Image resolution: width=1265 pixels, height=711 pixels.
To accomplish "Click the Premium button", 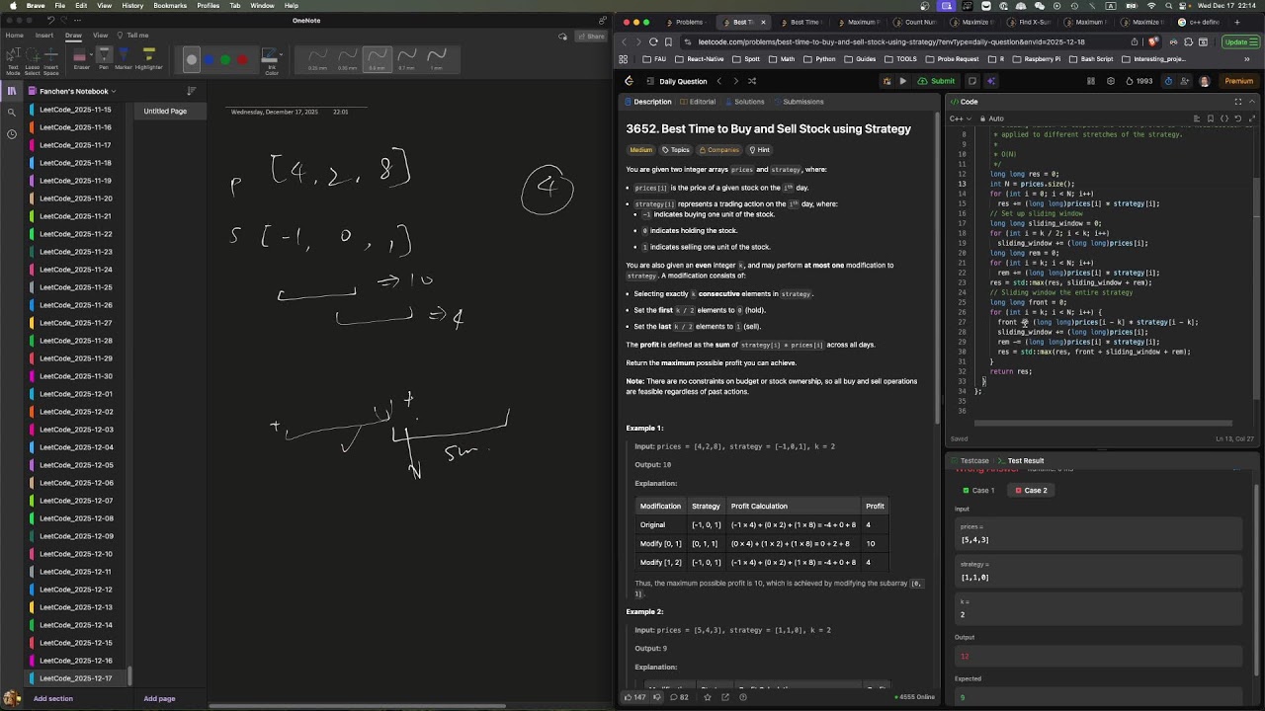I will point(1238,81).
